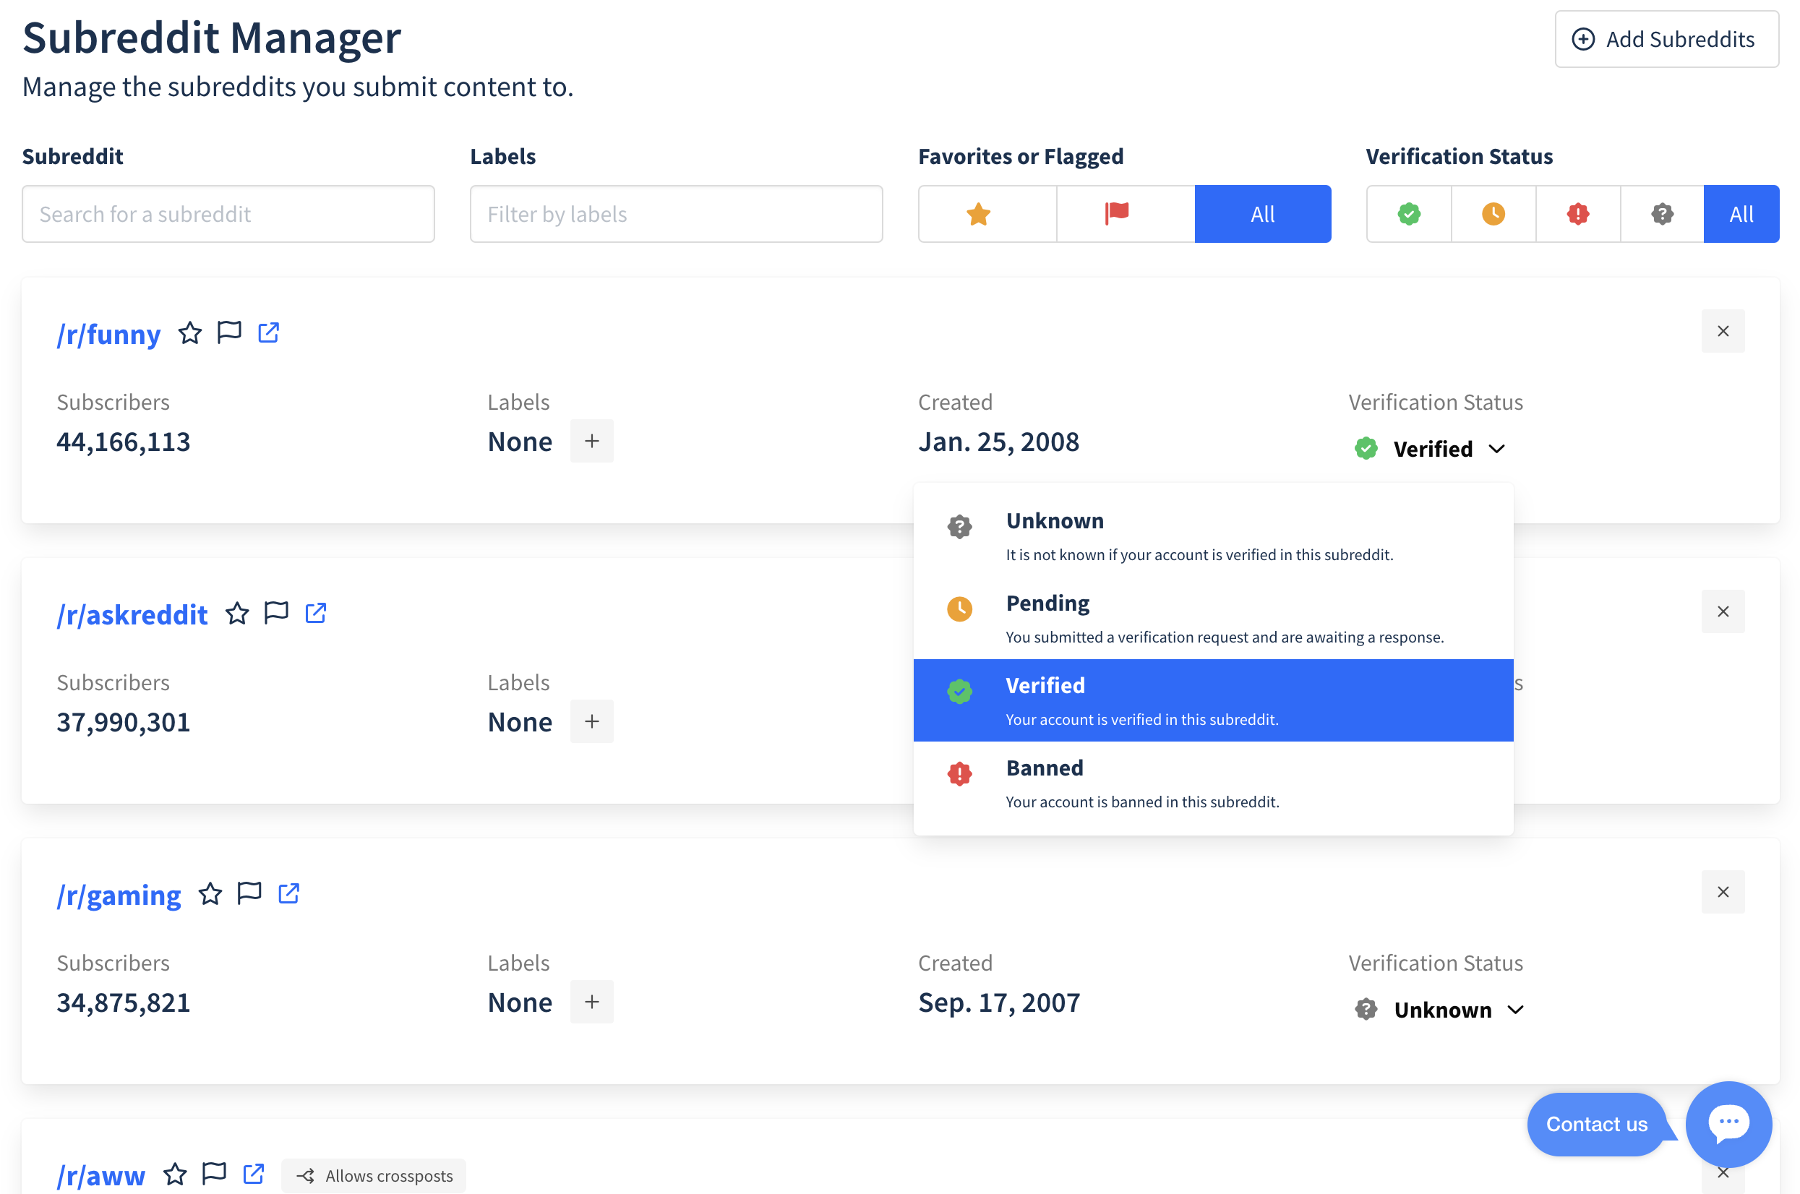Add a label to /r/gaming

(x=591, y=1001)
